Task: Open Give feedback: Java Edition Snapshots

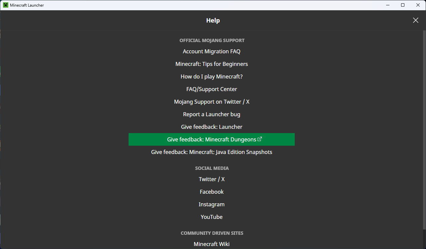Action: 212,152
